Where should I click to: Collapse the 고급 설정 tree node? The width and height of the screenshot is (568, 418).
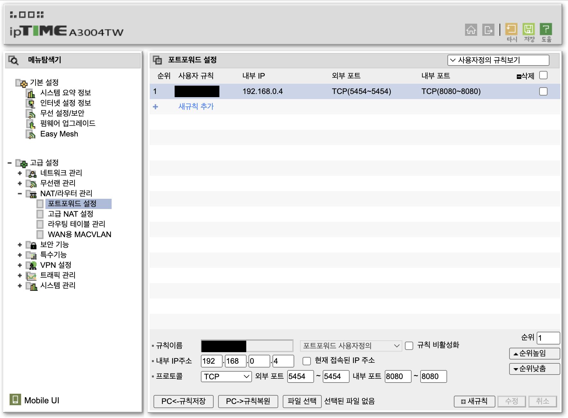point(10,163)
